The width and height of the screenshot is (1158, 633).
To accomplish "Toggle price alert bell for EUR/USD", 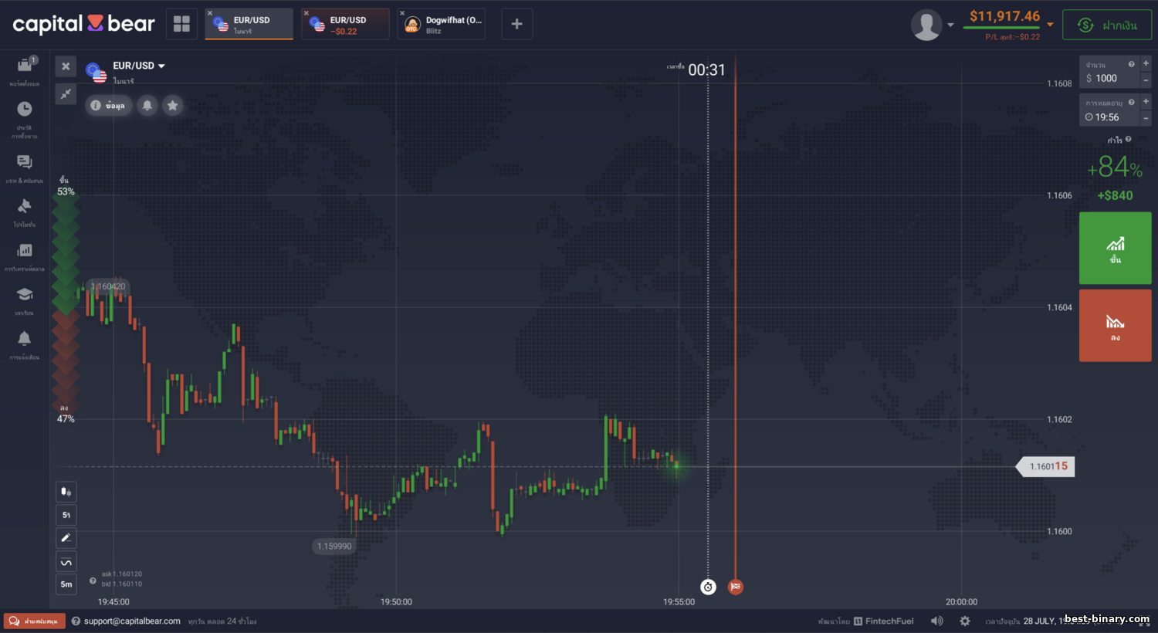I will tap(147, 106).
